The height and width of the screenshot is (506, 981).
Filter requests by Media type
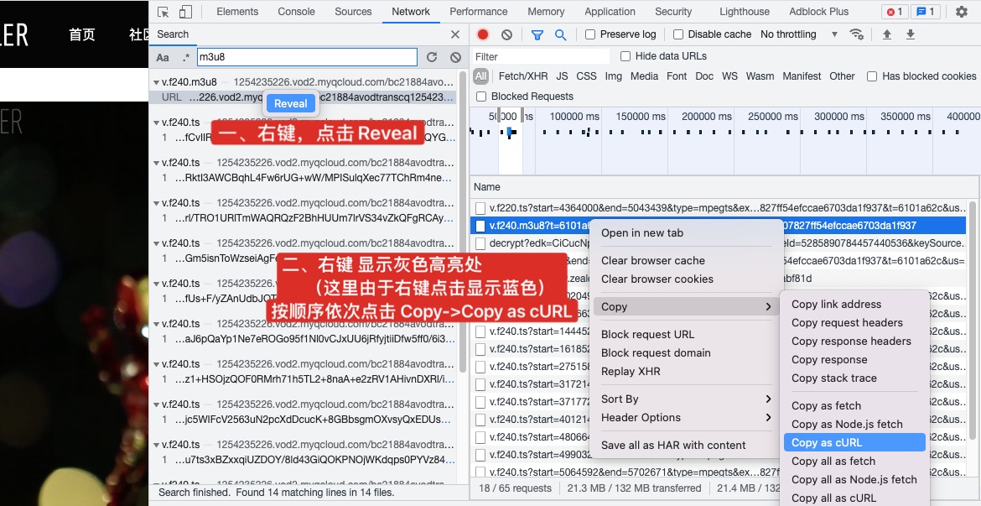pos(644,76)
